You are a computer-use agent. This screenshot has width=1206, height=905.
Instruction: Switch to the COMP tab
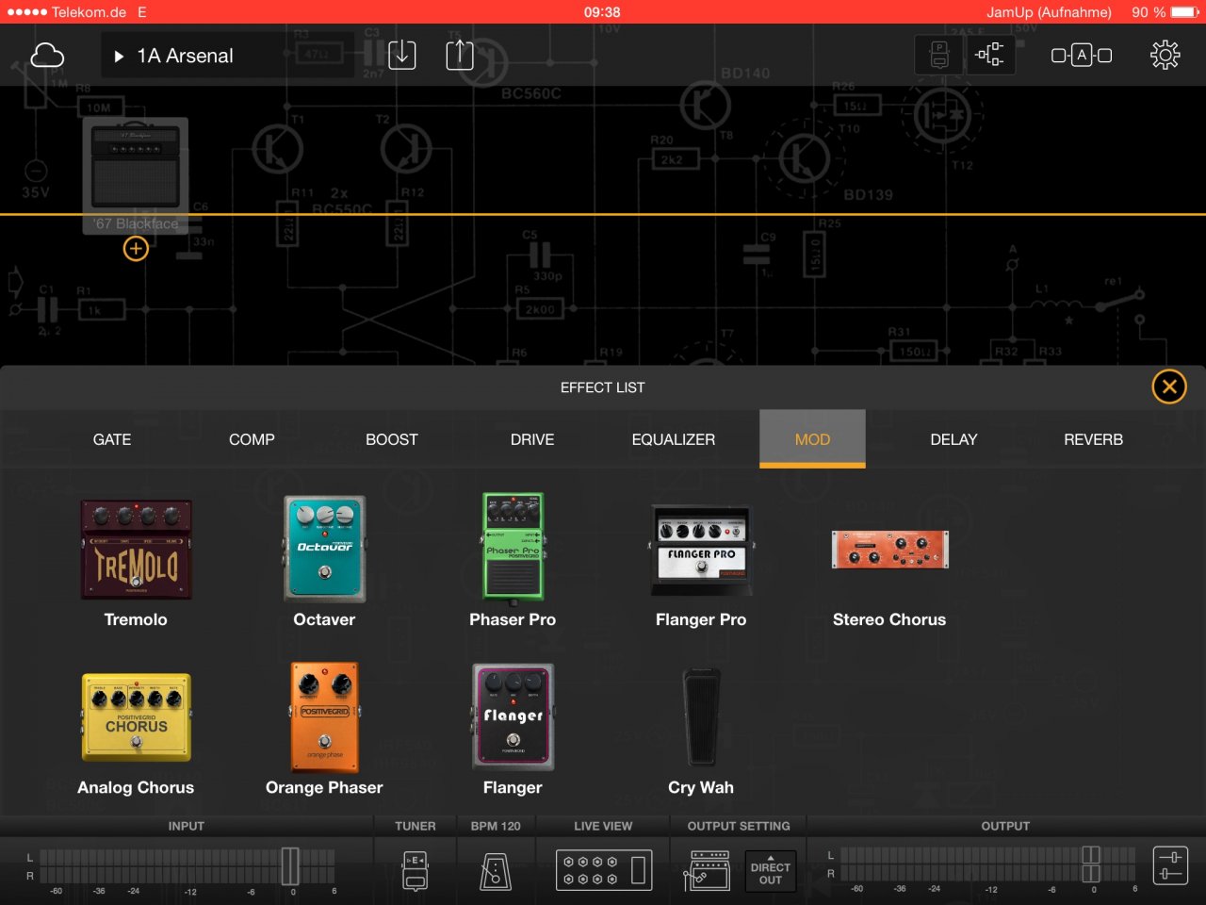pos(252,439)
